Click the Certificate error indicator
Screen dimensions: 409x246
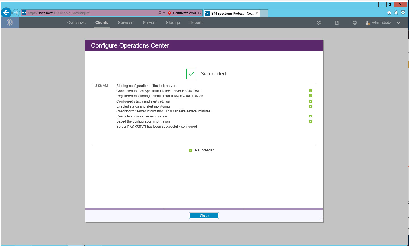pos(182,13)
